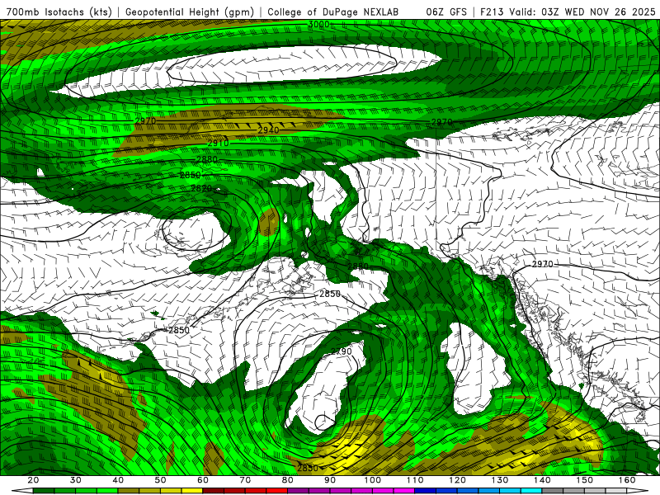Viewport: 660px width, 495px height.
Task: Click the dark blue colorbar swatch after 110
Action: click(x=426, y=491)
